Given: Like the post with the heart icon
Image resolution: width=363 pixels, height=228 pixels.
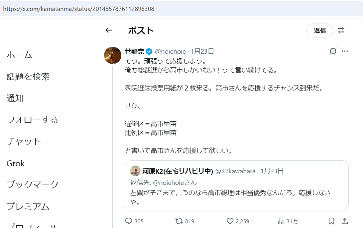Looking at the screenshot, I should pos(230,221).
